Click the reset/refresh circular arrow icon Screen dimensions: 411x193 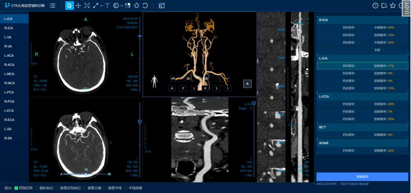145,6
